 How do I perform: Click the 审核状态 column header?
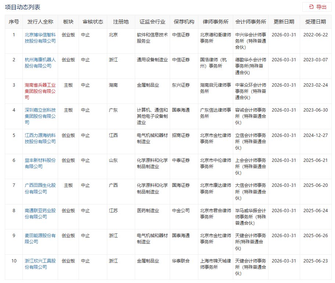click(93, 22)
